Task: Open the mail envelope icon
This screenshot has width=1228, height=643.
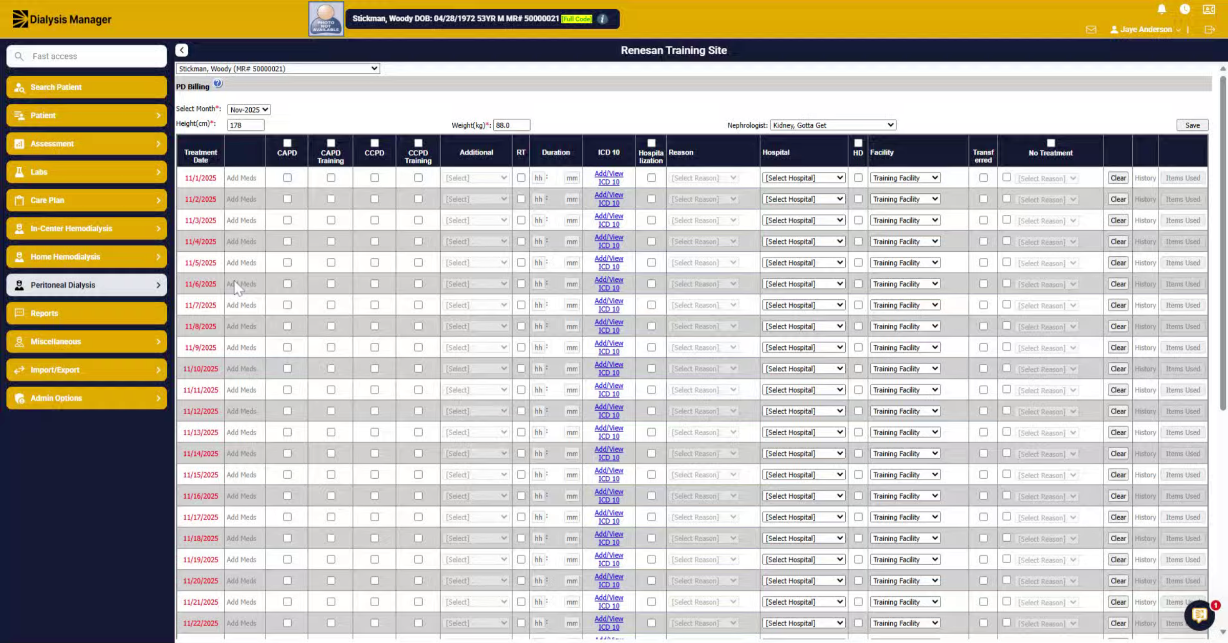Action: click(1091, 30)
